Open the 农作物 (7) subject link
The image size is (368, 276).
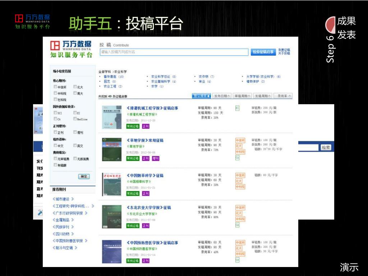click(x=206, y=77)
